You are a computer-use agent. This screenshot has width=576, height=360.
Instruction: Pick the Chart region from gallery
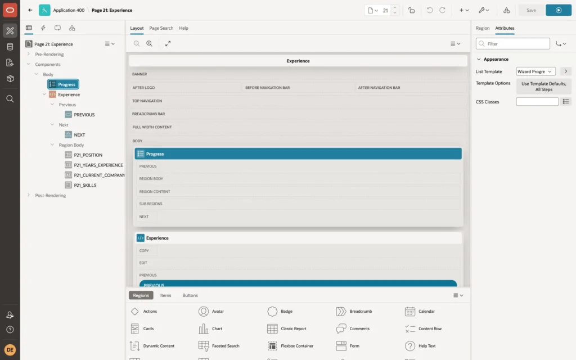click(x=210, y=328)
